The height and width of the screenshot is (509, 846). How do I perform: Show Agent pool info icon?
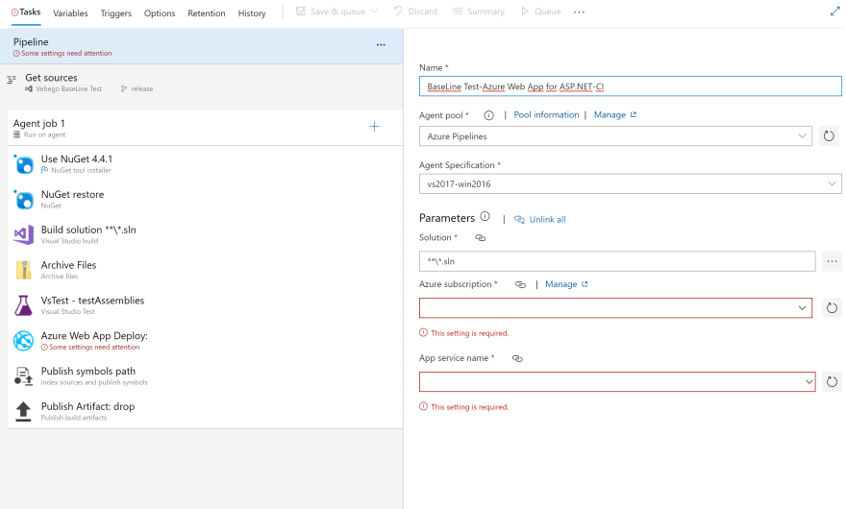pos(488,115)
